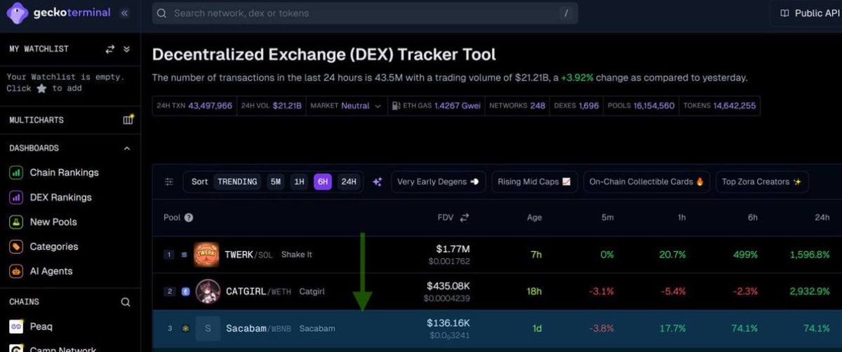This screenshot has width=842, height=352.
Task: Open the Multicharts section
Action: pos(36,120)
